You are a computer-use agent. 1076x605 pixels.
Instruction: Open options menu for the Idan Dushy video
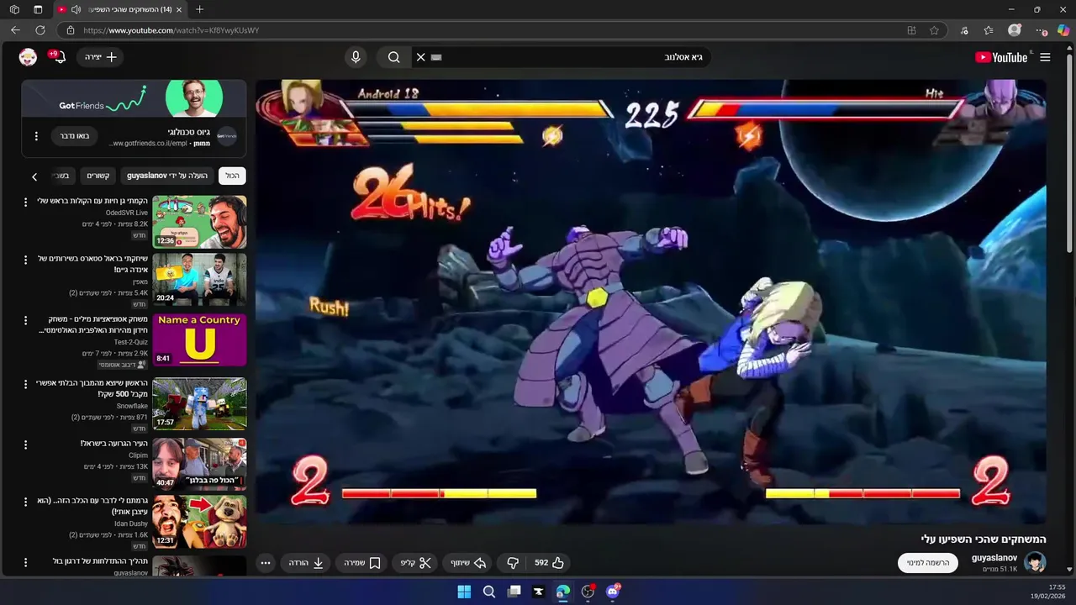[25, 502]
